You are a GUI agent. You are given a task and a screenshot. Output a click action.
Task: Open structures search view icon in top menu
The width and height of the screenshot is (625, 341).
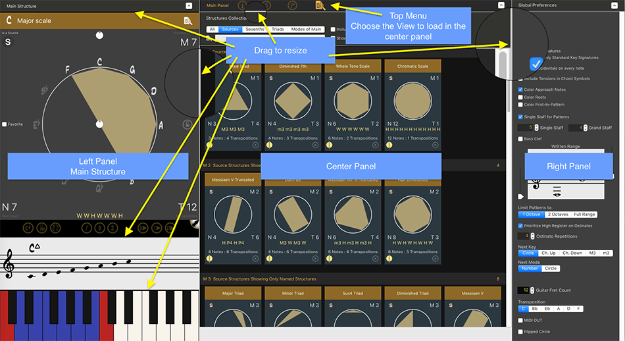coord(320,5)
